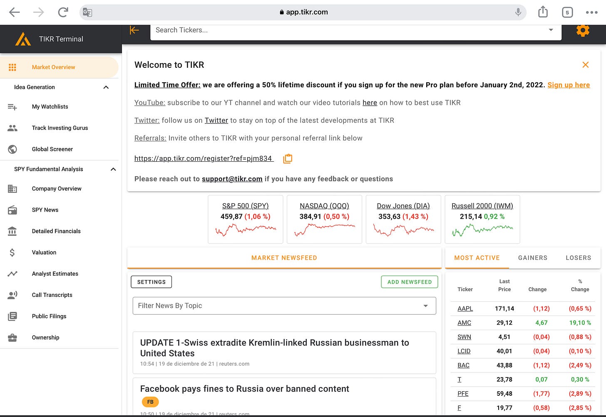Click the Public Filings document icon
This screenshot has width=606, height=417.
(12, 316)
